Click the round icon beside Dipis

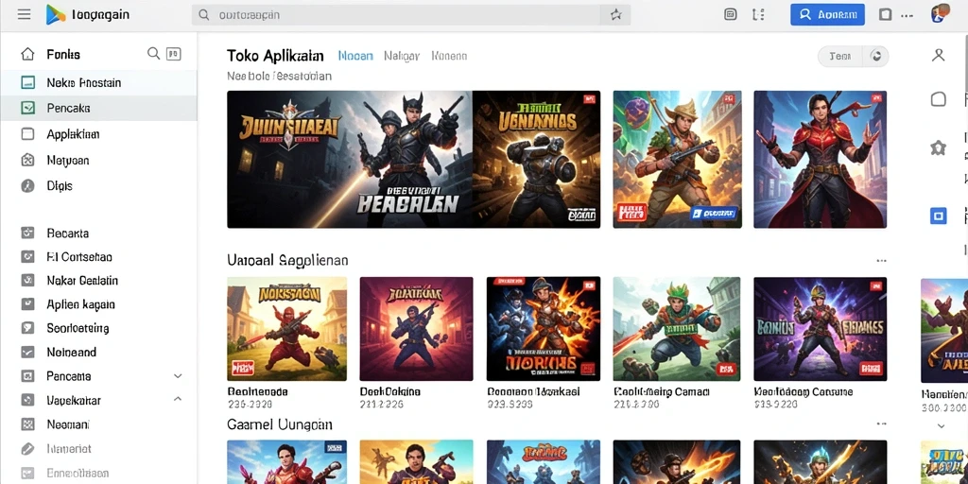[x=27, y=186]
